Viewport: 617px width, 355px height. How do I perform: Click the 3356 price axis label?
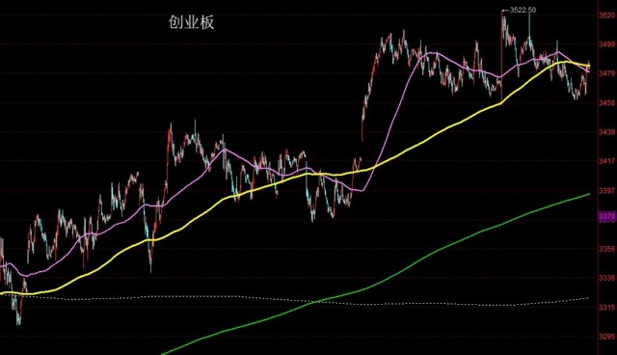606,249
